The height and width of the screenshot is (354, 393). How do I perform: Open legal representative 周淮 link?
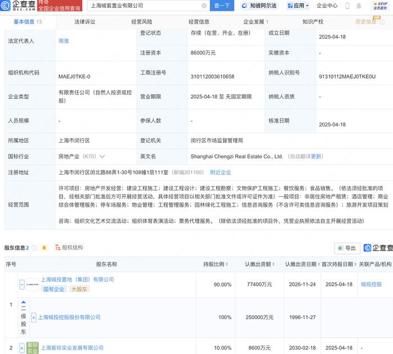[63, 41]
